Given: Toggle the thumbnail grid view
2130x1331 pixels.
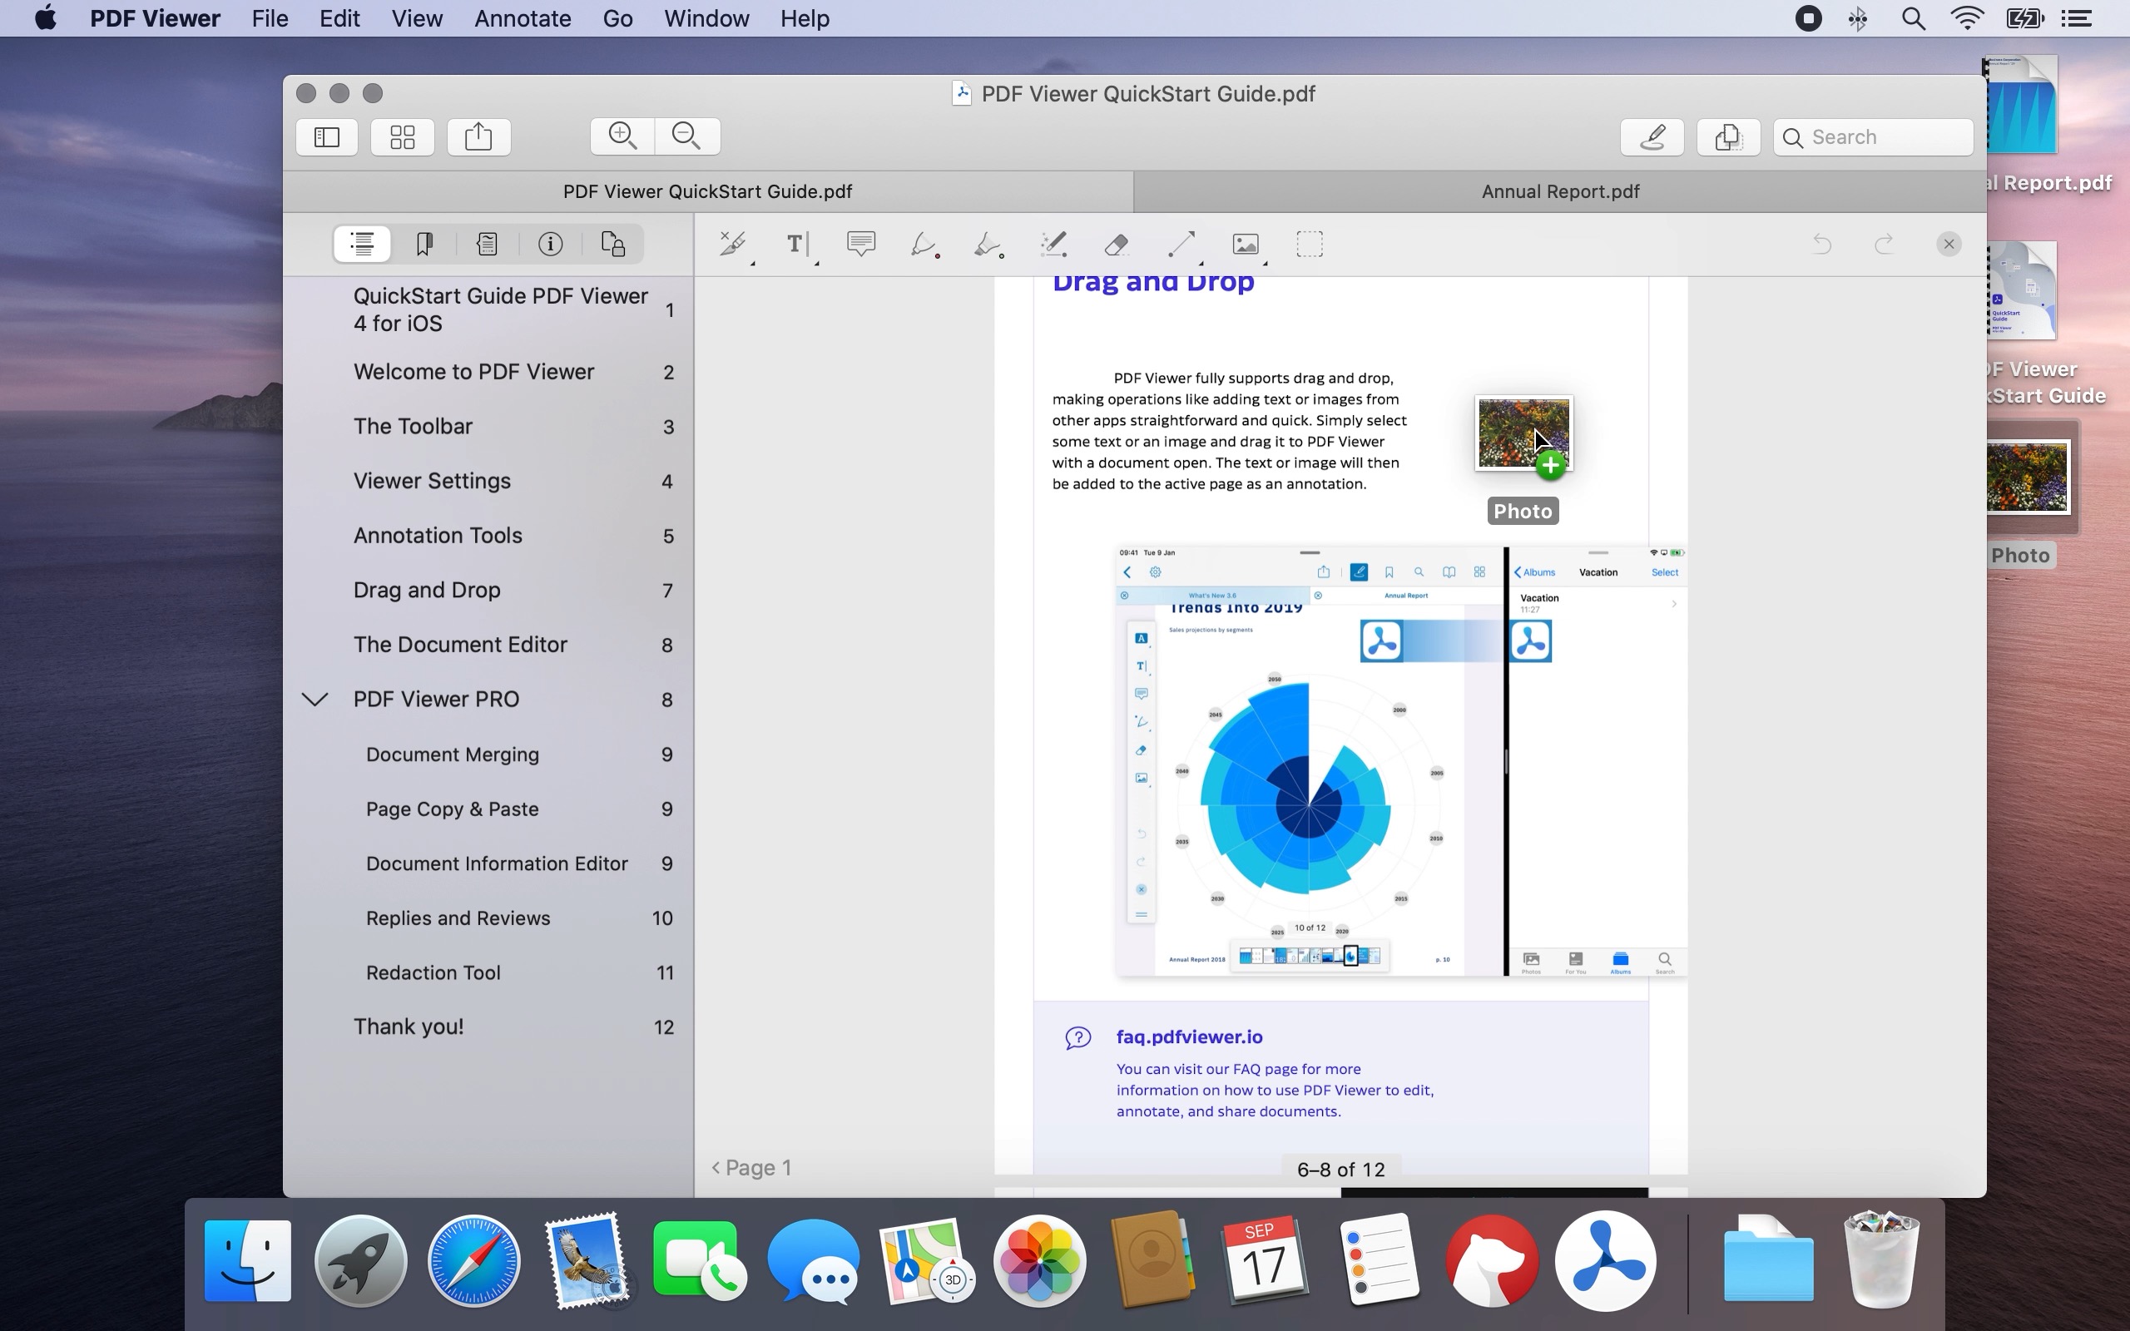Looking at the screenshot, I should pos(402,136).
